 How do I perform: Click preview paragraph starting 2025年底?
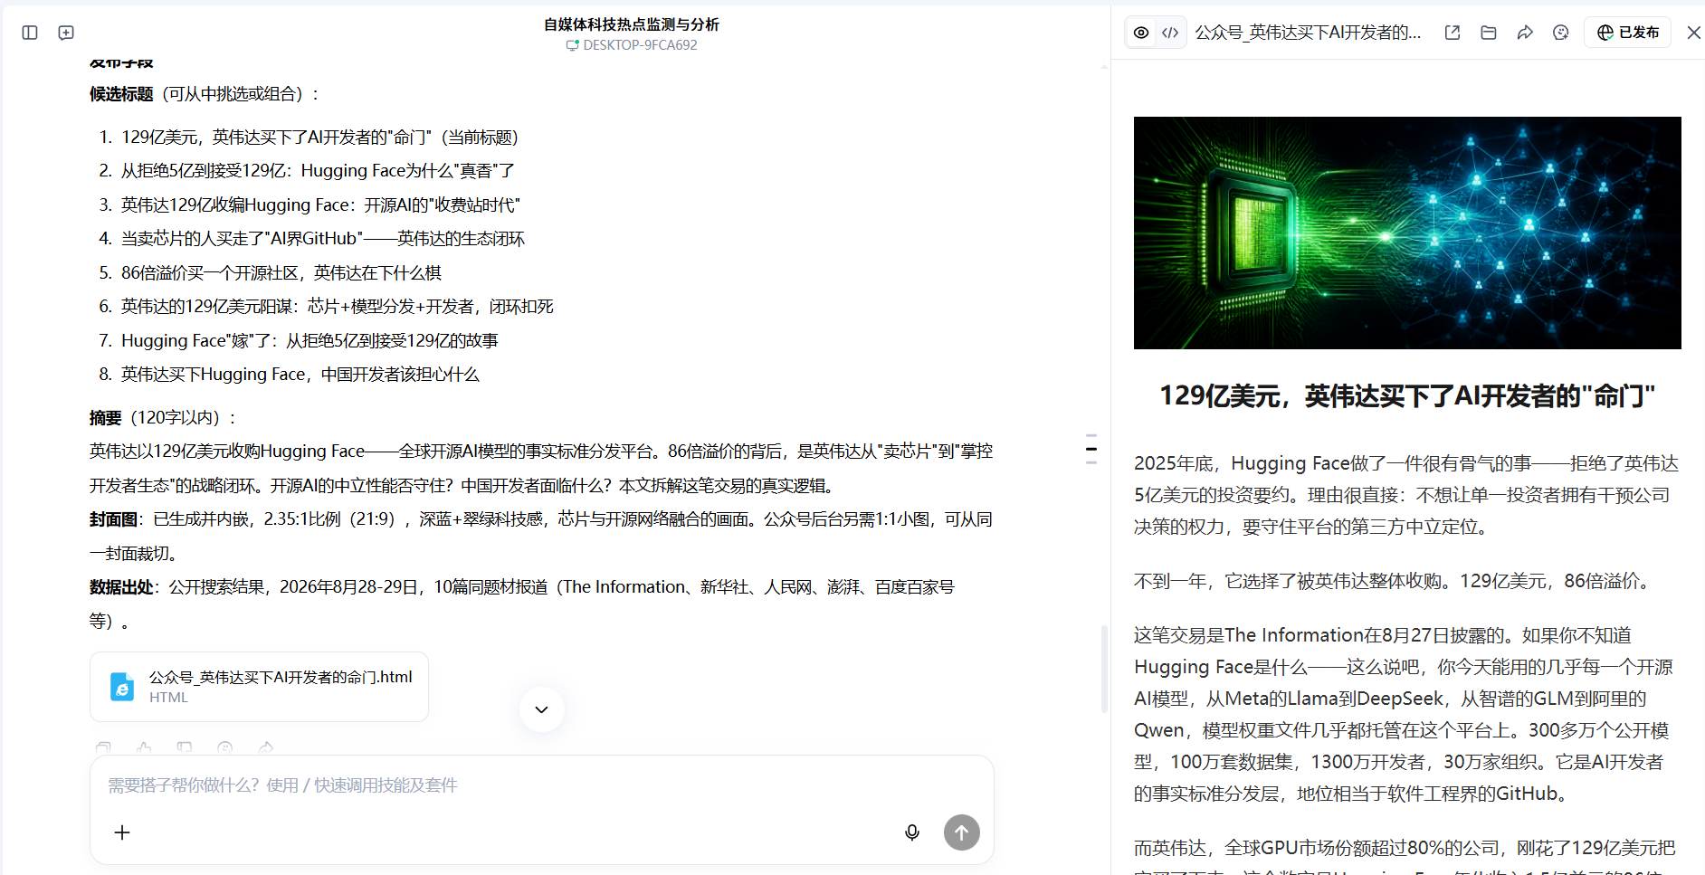pos(1407,495)
